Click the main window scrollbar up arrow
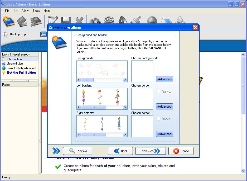This screenshot has height=181, width=247. pyautogui.click(x=243, y=54)
